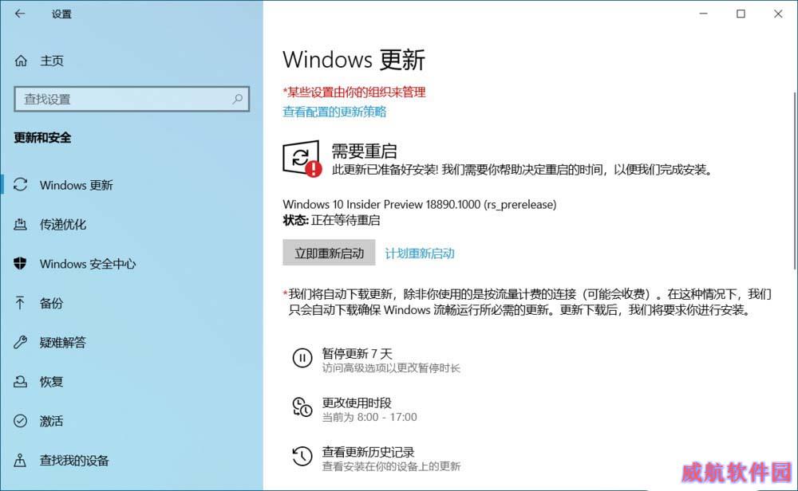Viewport: 798px width, 491px height.
Task: Select the 恢复 recovery icon
Action: [21, 381]
